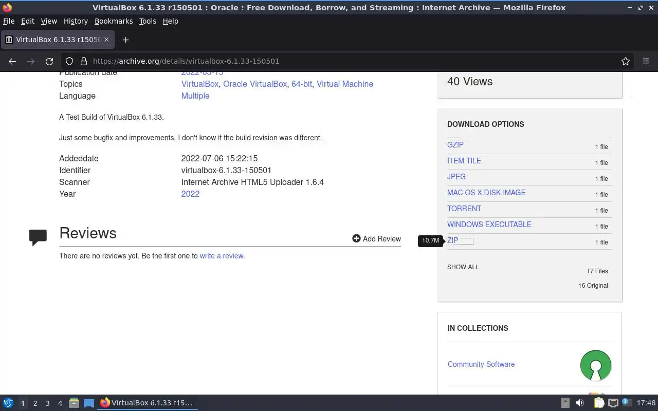The image size is (658, 411).
Task: Download the WINDOWS EXECUTABLE file
Action: click(489, 225)
